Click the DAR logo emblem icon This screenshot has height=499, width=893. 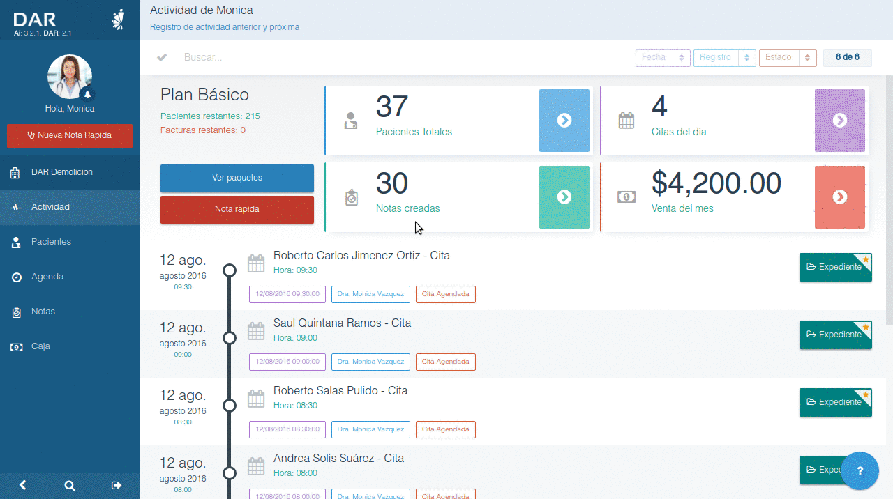click(118, 20)
